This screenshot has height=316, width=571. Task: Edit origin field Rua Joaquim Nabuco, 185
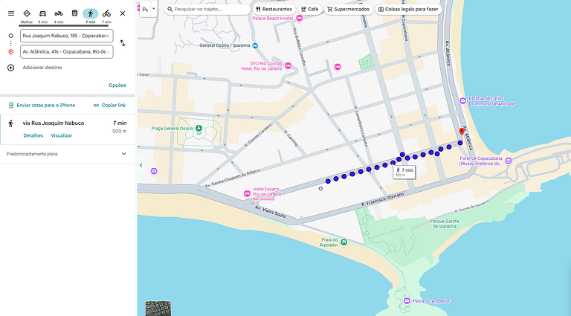click(x=67, y=36)
